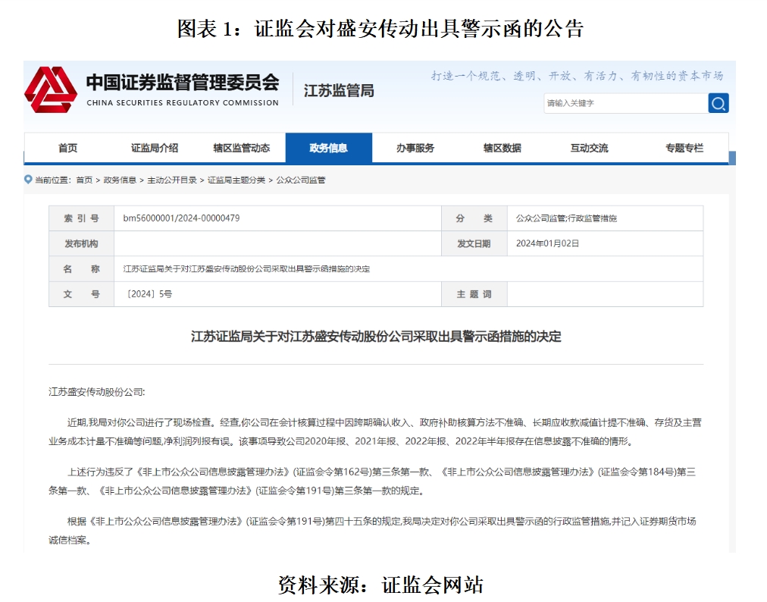Click the 分类 table label
The width and height of the screenshot is (767, 602).
(x=474, y=218)
